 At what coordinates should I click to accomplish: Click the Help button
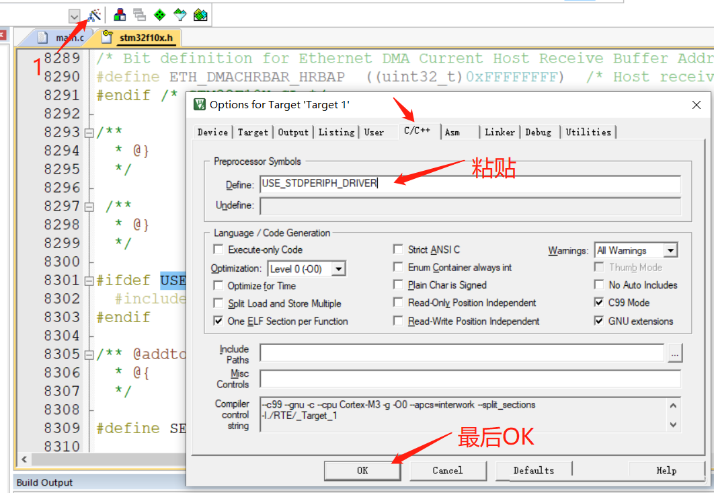(x=666, y=470)
